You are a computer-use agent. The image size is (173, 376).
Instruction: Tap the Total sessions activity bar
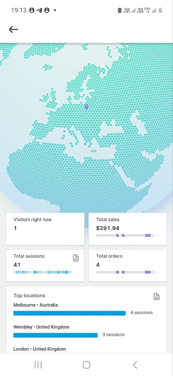(45, 272)
